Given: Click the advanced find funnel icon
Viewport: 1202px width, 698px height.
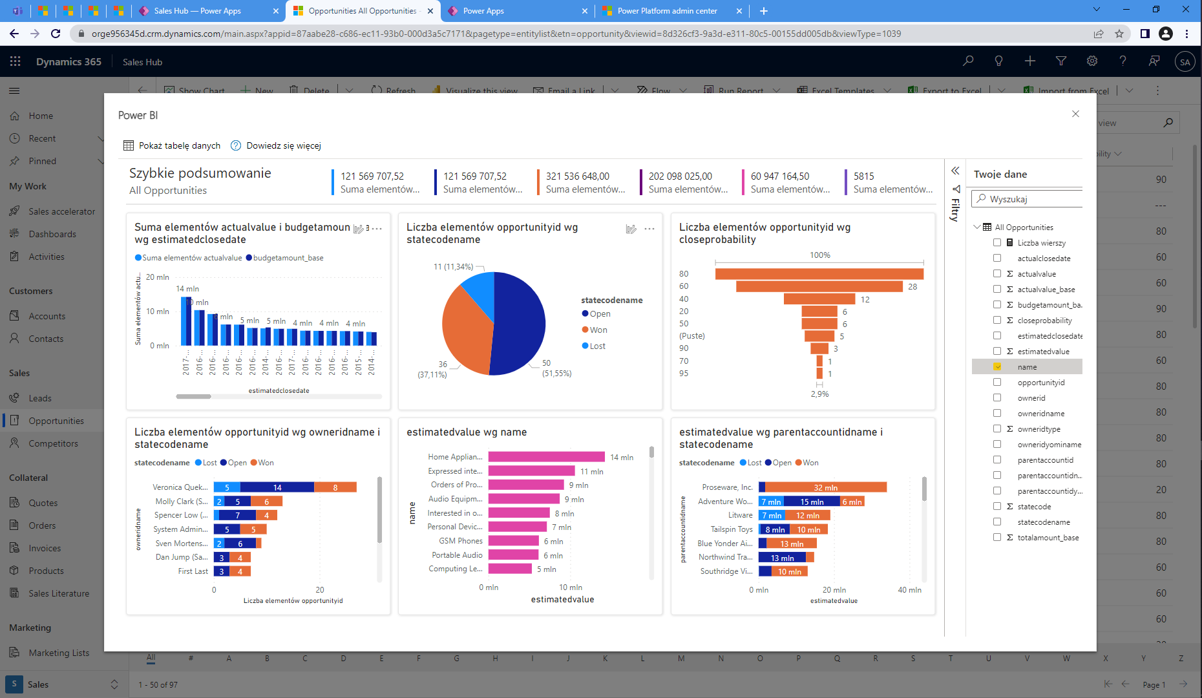Looking at the screenshot, I should click(x=1061, y=61).
